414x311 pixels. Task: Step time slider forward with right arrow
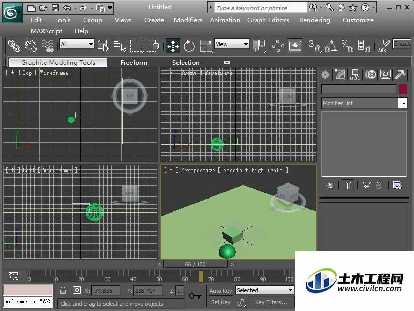232,264
